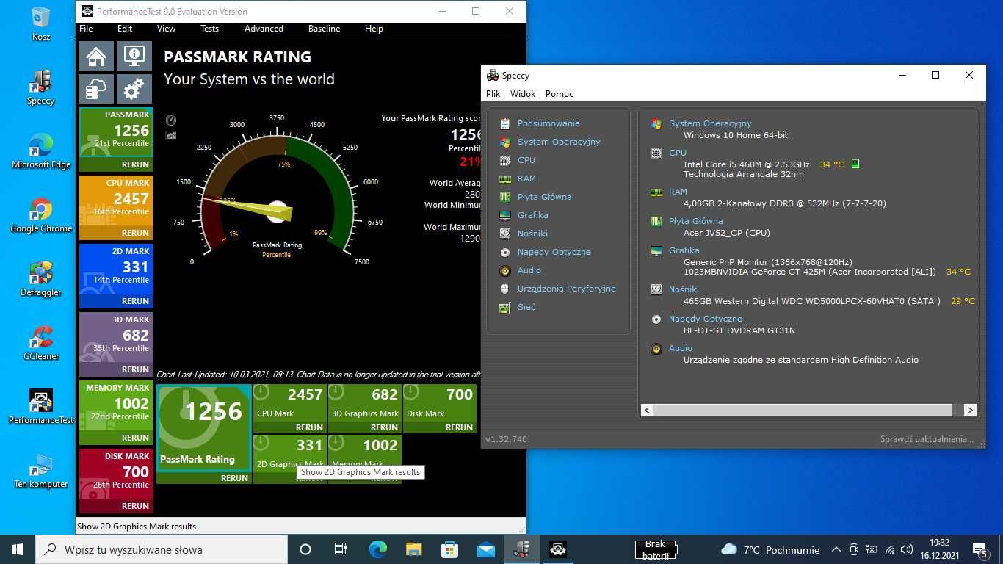Open Task View on taskbar
The width and height of the screenshot is (1003, 564).
[x=341, y=549]
